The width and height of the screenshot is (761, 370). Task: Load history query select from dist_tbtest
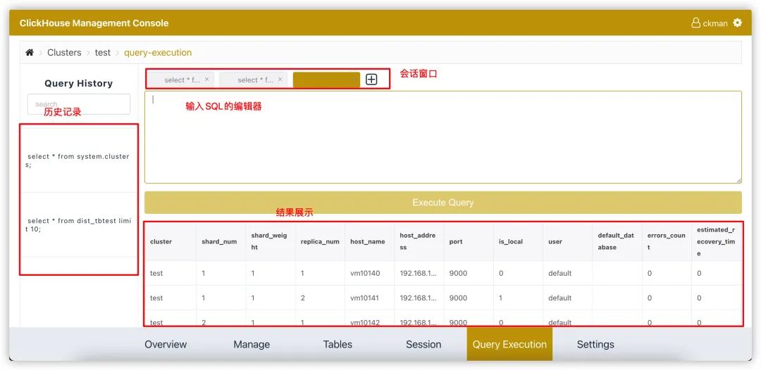coord(79,224)
